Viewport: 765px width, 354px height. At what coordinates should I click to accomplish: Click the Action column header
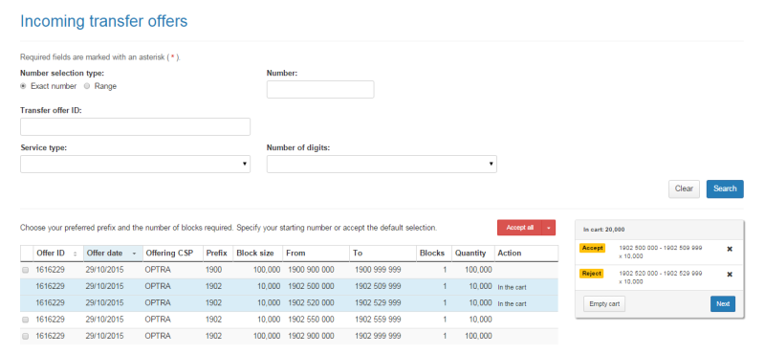click(x=527, y=254)
